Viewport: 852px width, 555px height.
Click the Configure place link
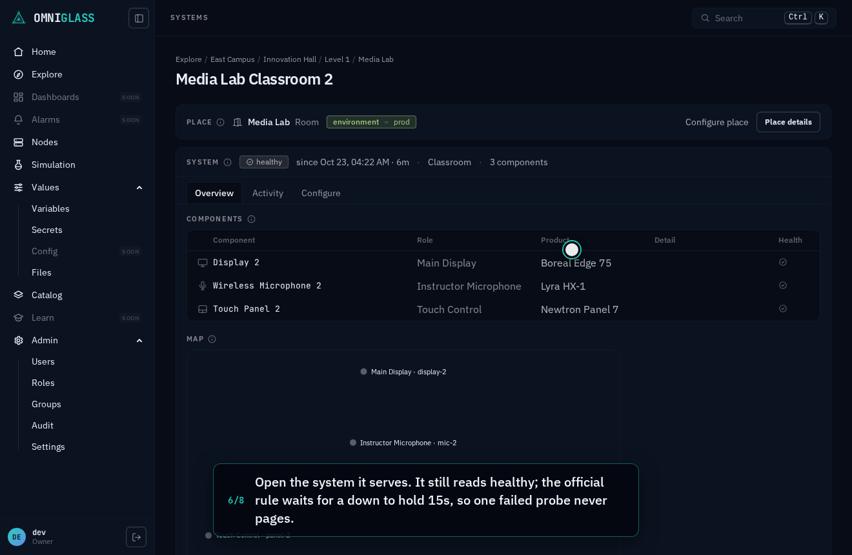click(717, 122)
